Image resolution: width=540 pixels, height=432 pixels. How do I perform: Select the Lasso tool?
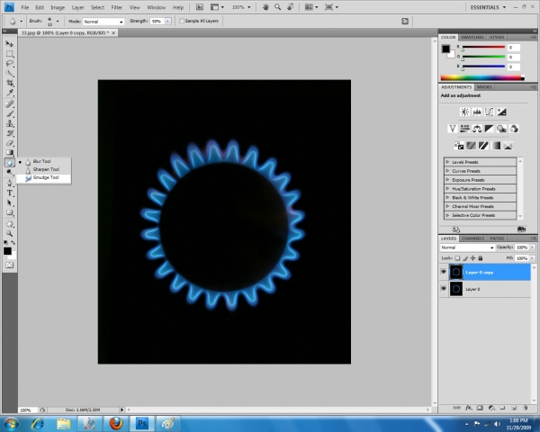coord(9,63)
